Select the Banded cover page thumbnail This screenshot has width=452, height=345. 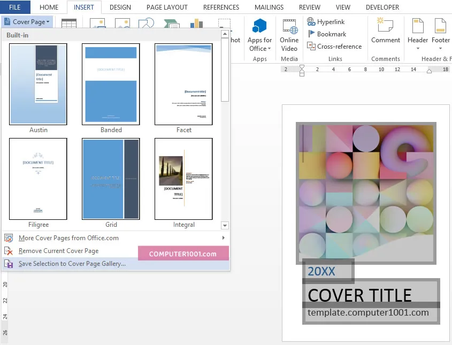pyautogui.click(x=111, y=84)
